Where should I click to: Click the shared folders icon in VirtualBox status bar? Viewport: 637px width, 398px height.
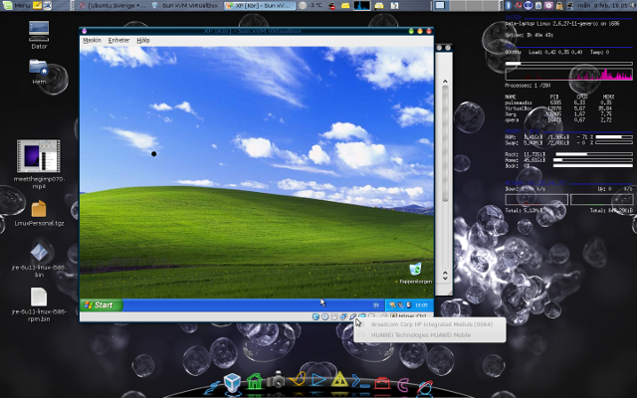[361, 316]
